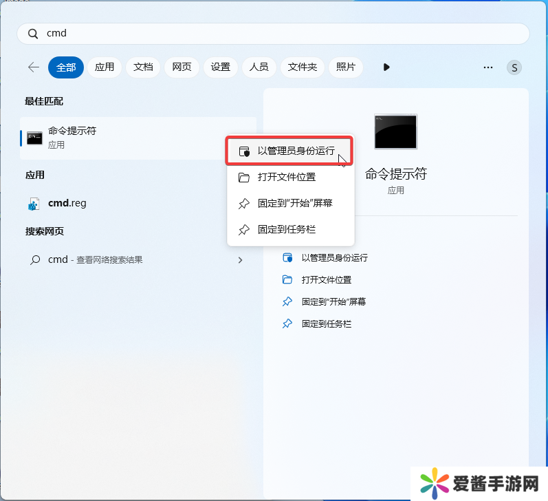Open the cmd.reg file result
Screen dimensions: 548x501
pos(67,203)
